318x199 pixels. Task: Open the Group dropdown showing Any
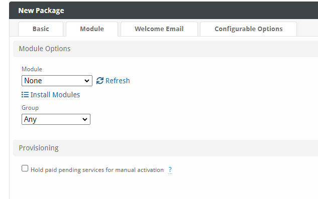tap(56, 119)
